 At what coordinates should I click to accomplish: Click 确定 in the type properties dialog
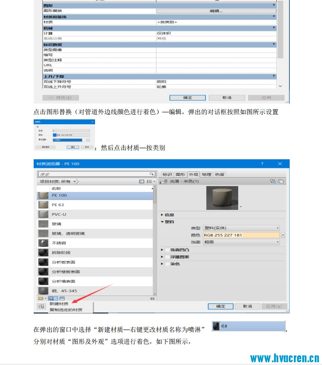pyautogui.click(x=188, y=98)
